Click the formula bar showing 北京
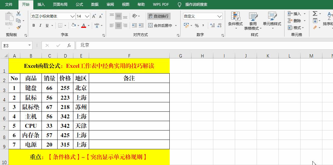 (x=204, y=45)
